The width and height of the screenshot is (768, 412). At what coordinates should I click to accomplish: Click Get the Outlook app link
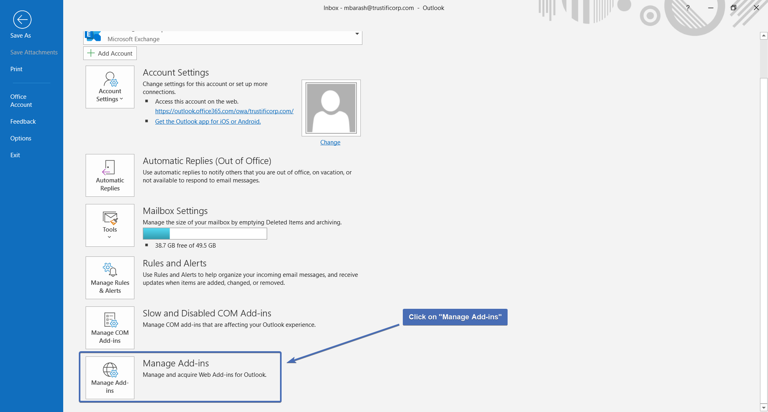(208, 122)
